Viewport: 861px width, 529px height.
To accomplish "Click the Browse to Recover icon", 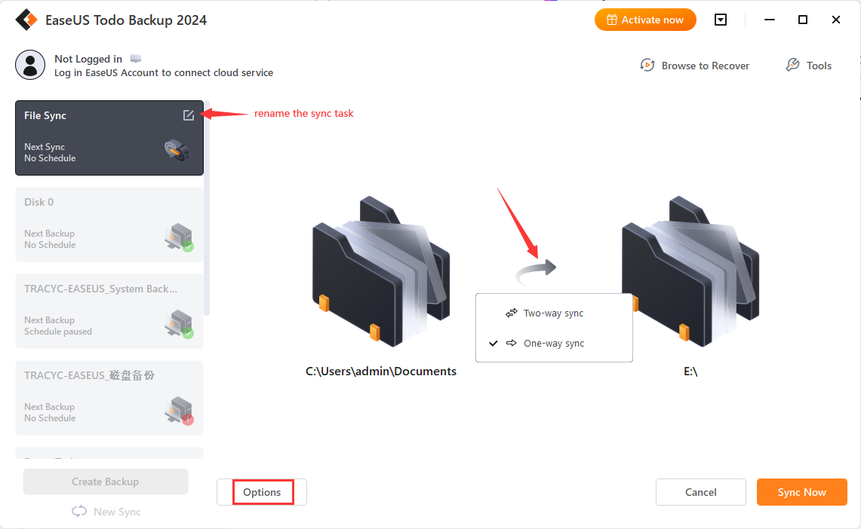I will pos(647,66).
